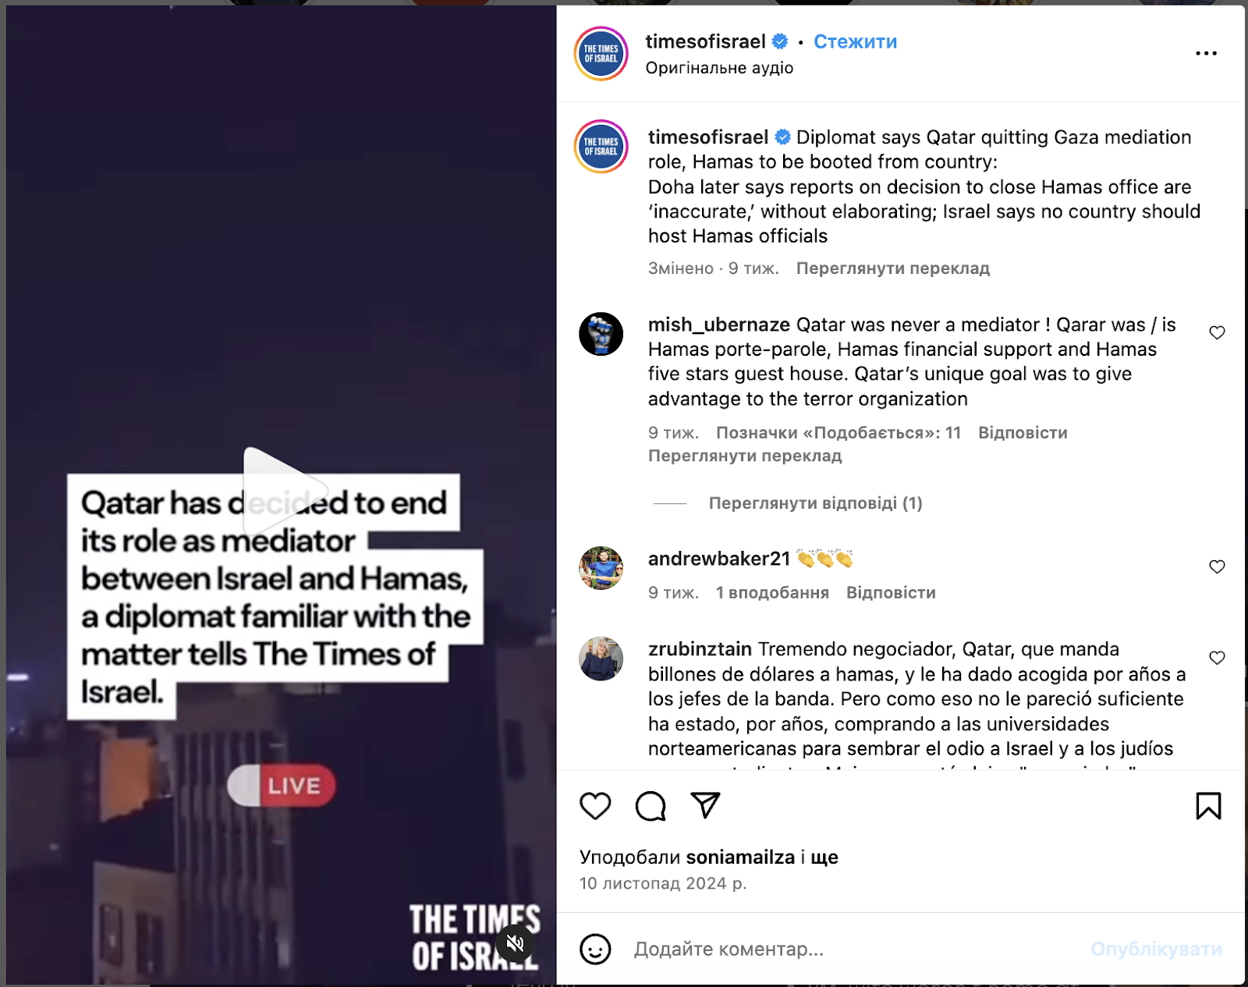The width and height of the screenshot is (1248, 987).
Task: Open three-dot more options menu
Action: point(1206,53)
